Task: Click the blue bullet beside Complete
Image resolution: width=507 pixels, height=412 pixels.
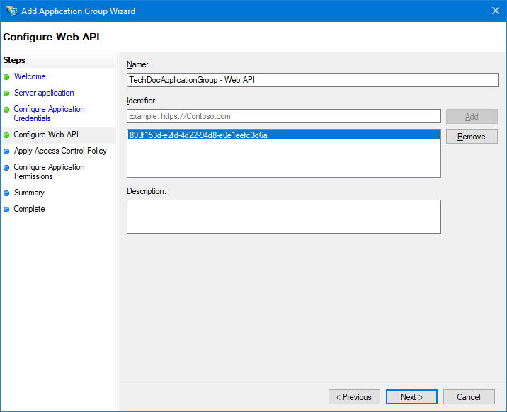Action: 6,210
